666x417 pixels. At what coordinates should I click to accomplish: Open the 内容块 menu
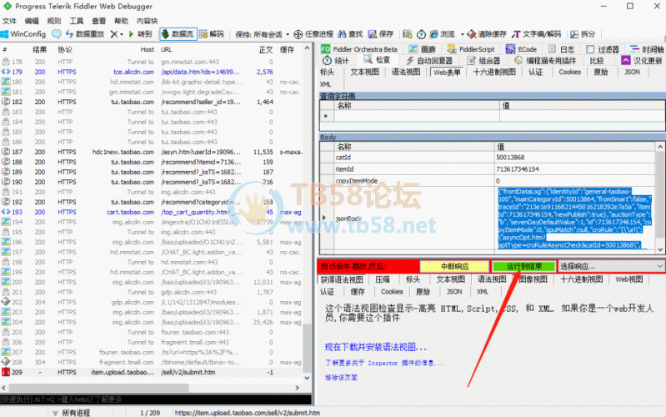click(147, 21)
